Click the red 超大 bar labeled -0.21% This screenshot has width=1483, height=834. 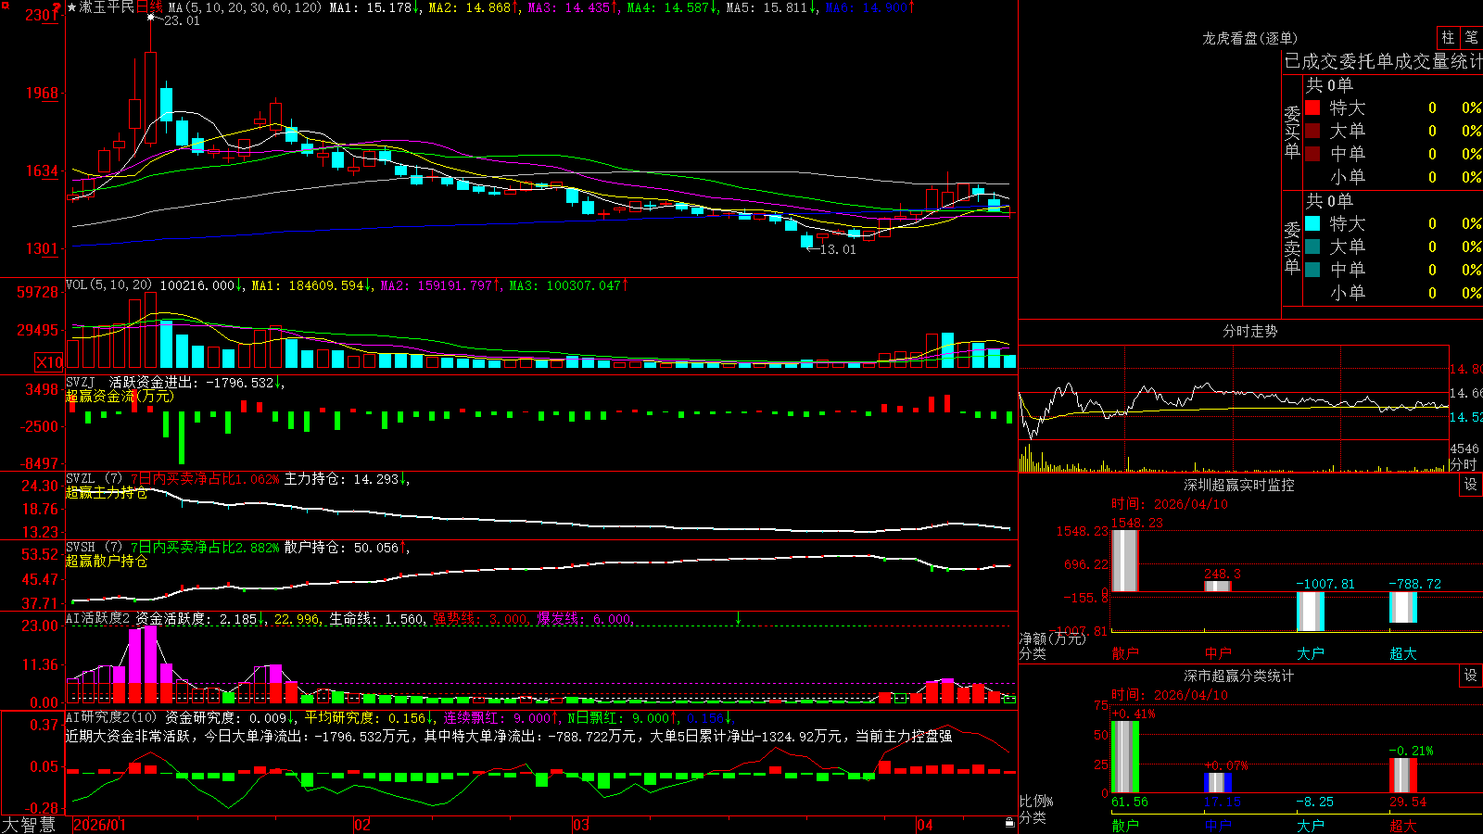(1403, 776)
